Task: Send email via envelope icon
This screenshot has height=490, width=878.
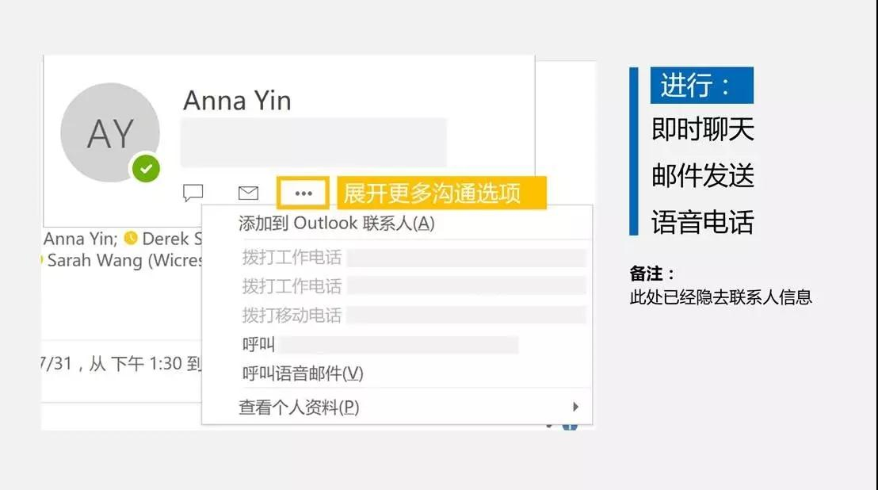Action: (248, 193)
